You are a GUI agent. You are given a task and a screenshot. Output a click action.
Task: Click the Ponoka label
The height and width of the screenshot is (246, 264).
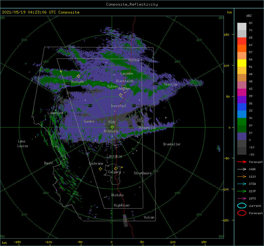point(134,60)
